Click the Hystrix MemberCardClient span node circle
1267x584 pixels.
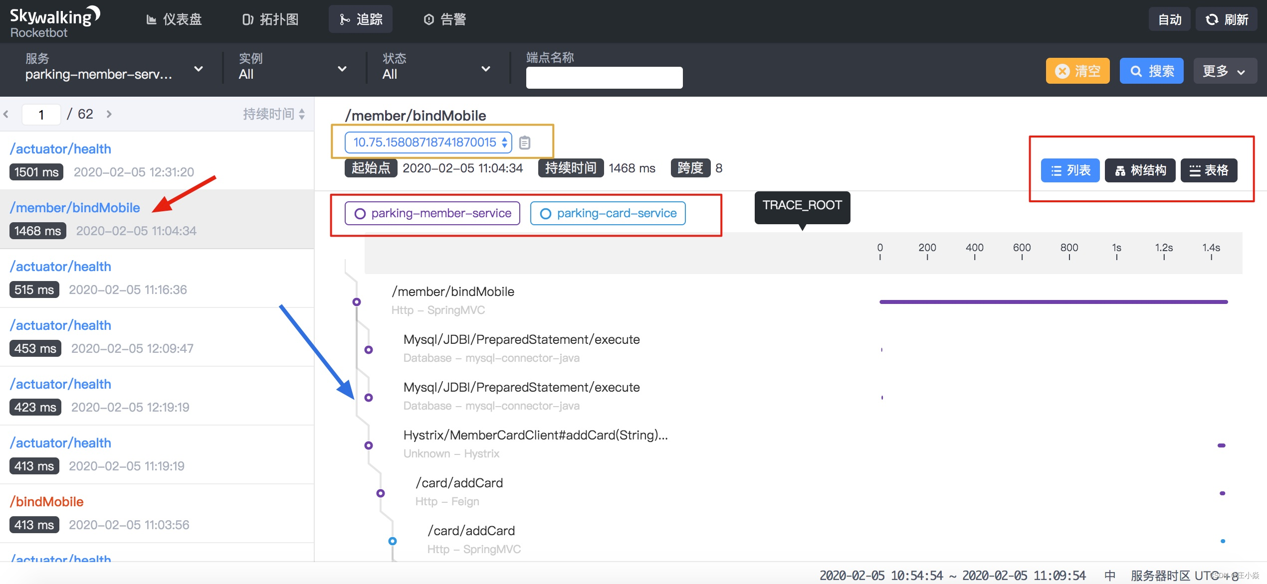pyautogui.click(x=368, y=445)
